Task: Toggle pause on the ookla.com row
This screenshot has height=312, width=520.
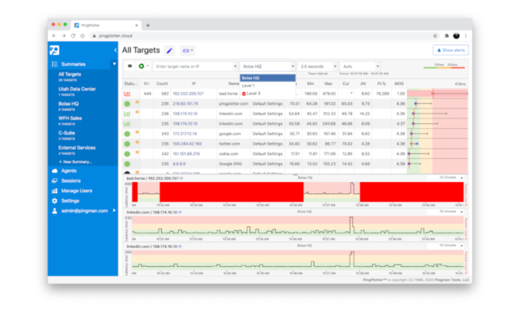Action: point(137,152)
